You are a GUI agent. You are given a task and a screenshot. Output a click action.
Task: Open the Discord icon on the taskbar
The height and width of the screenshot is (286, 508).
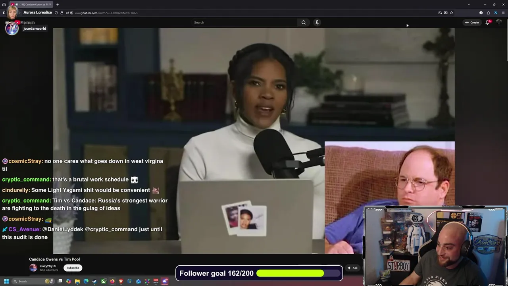coord(165,281)
